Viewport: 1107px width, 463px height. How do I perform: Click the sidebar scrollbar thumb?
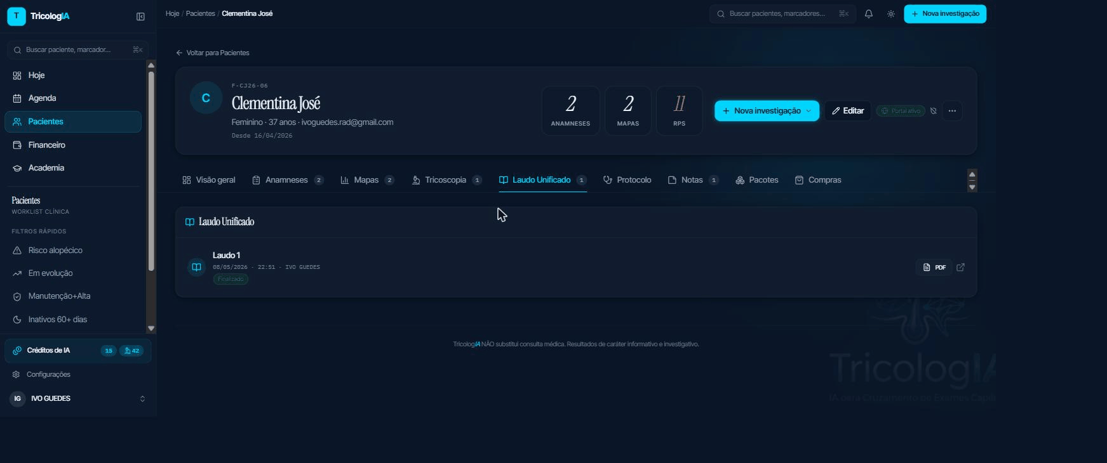tap(151, 171)
